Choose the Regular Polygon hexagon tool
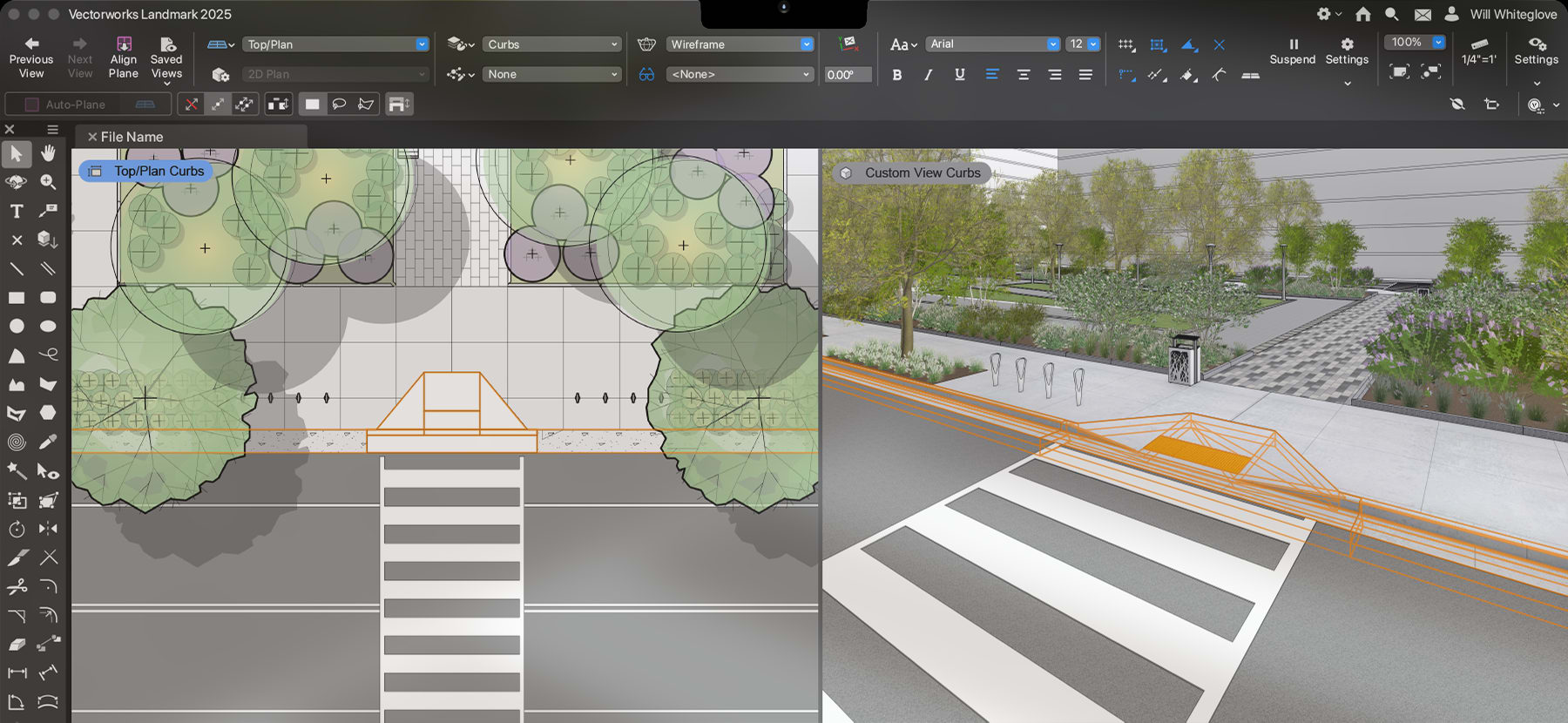 coord(48,412)
